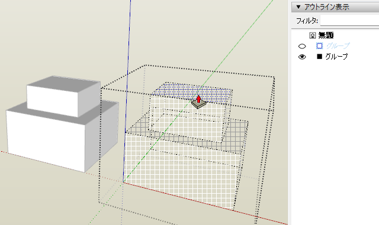This screenshot has width=379, height=225.
Task: Select the black-text グループ entry
Action: point(336,57)
